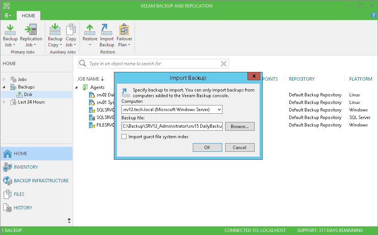378x235 pixels.
Task: Clear the search box with X
Action: point(223,64)
